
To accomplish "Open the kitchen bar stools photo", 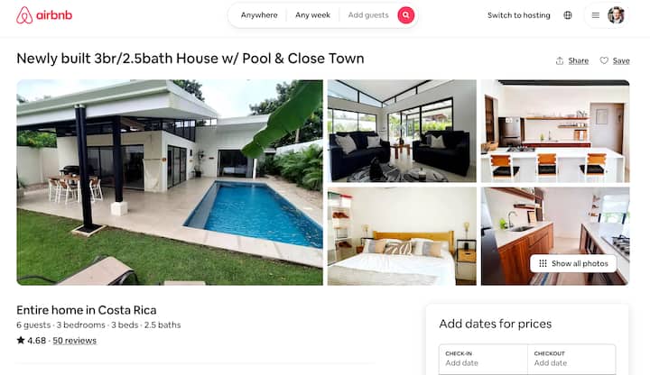I will pyautogui.click(x=555, y=131).
